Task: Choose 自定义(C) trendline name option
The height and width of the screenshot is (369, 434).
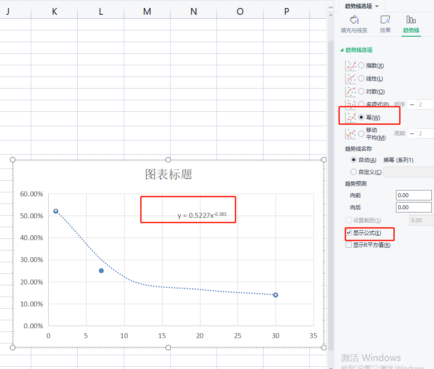Action: (x=354, y=172)
